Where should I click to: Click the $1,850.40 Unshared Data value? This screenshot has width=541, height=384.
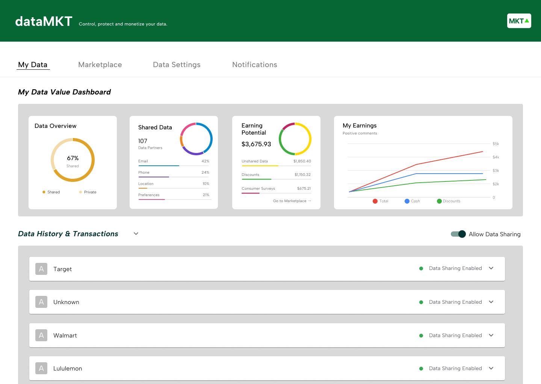pos(302,161)
